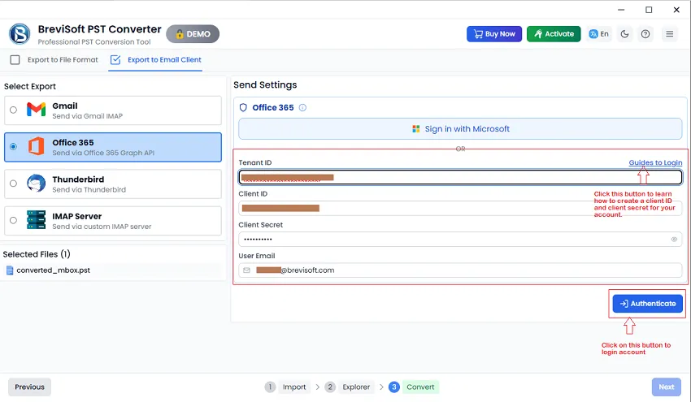Image resolution: width=691 pixels, height=402 pixels.
Task: Switch to Export to File Format tab
Action: (54, 60)
